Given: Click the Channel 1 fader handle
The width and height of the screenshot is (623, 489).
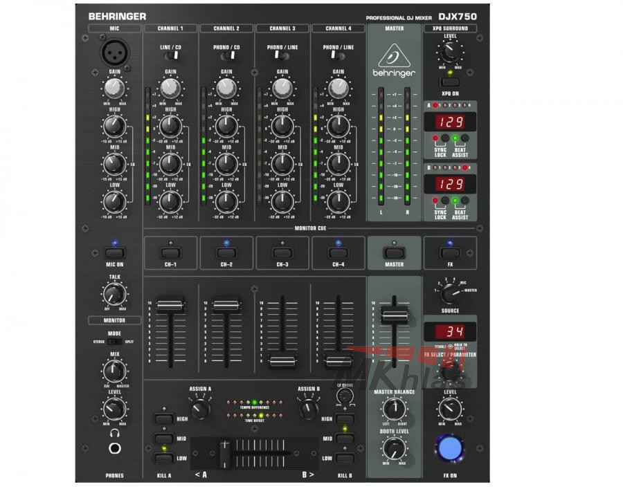Looking at the screenshot, I should pyautogui.click(x=170, y=305).
